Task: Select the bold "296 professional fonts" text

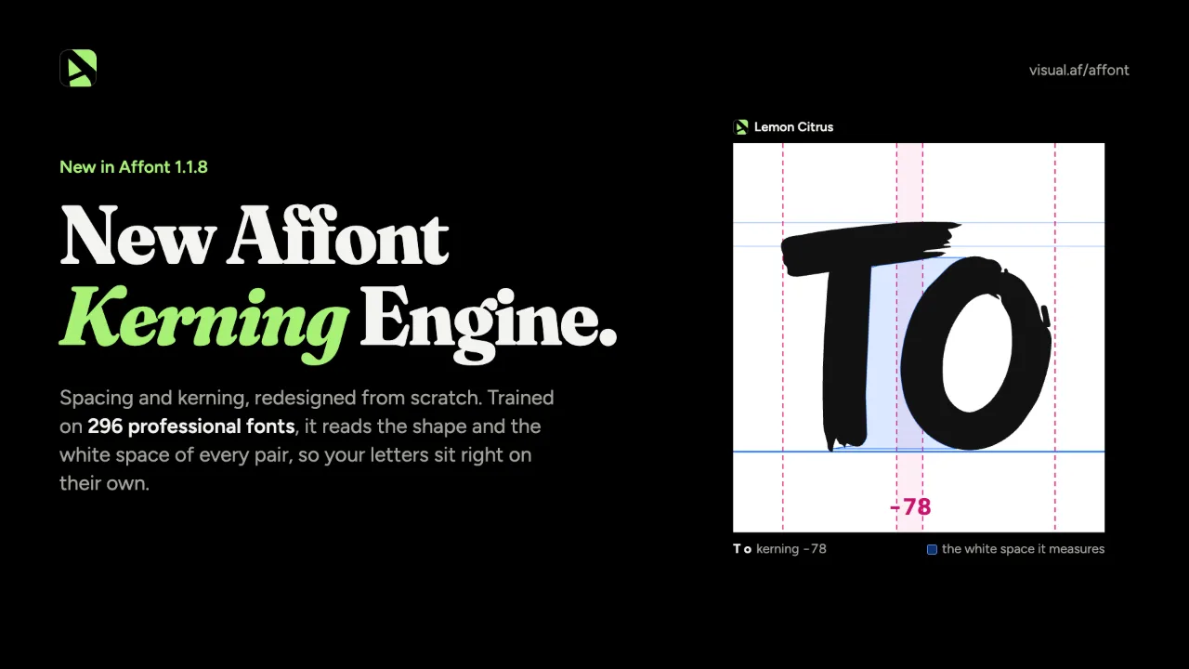Action: 191,426
